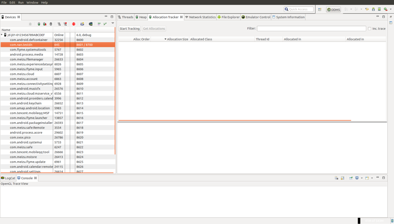This screenshot has height=224, width=394.
Task: Switch to the System Information tab
Action: pyautogui.click(x=289, y=17)
